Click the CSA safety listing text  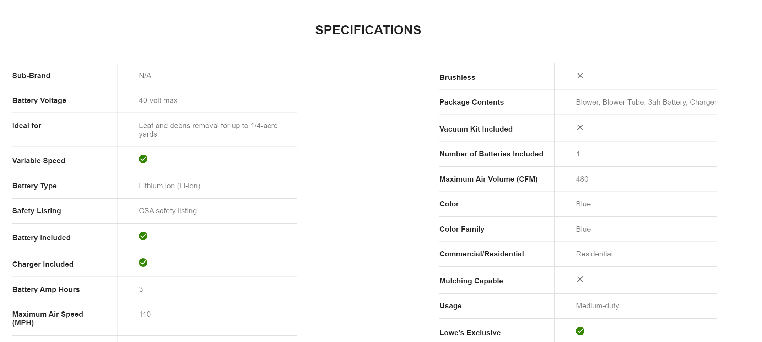(x=168, y=211)
